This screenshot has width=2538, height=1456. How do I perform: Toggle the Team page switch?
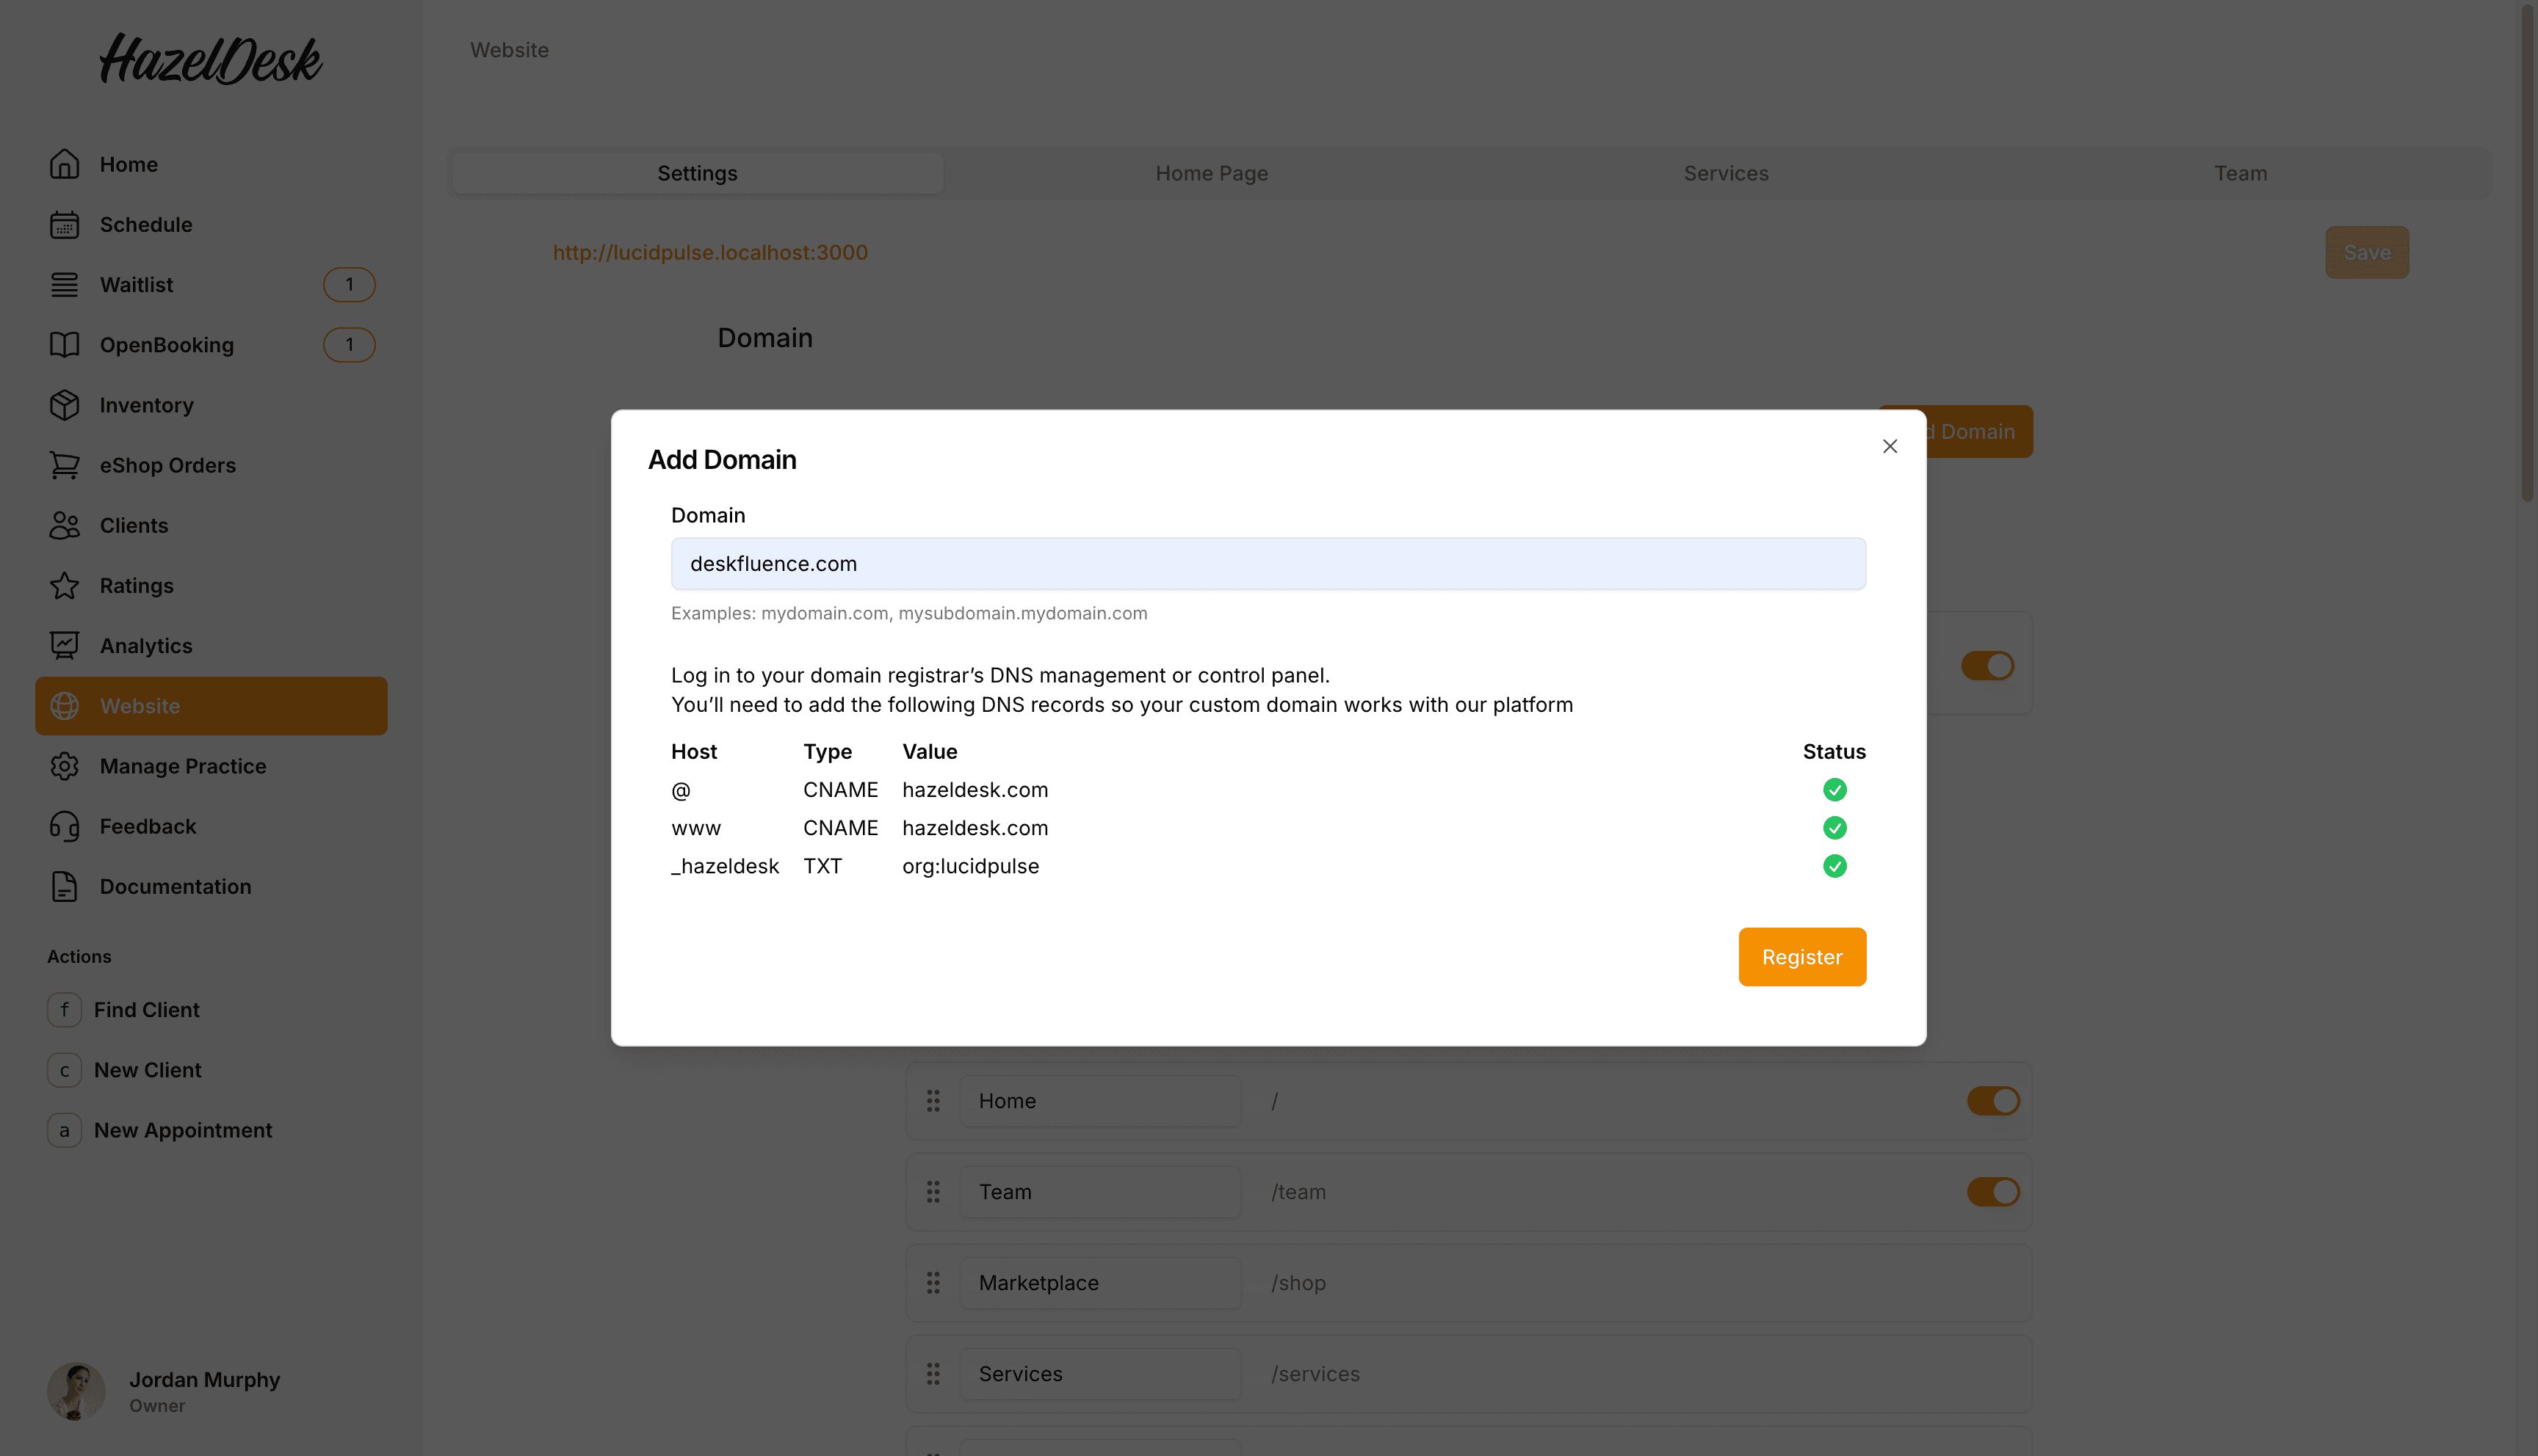tap(1992, 1192)
